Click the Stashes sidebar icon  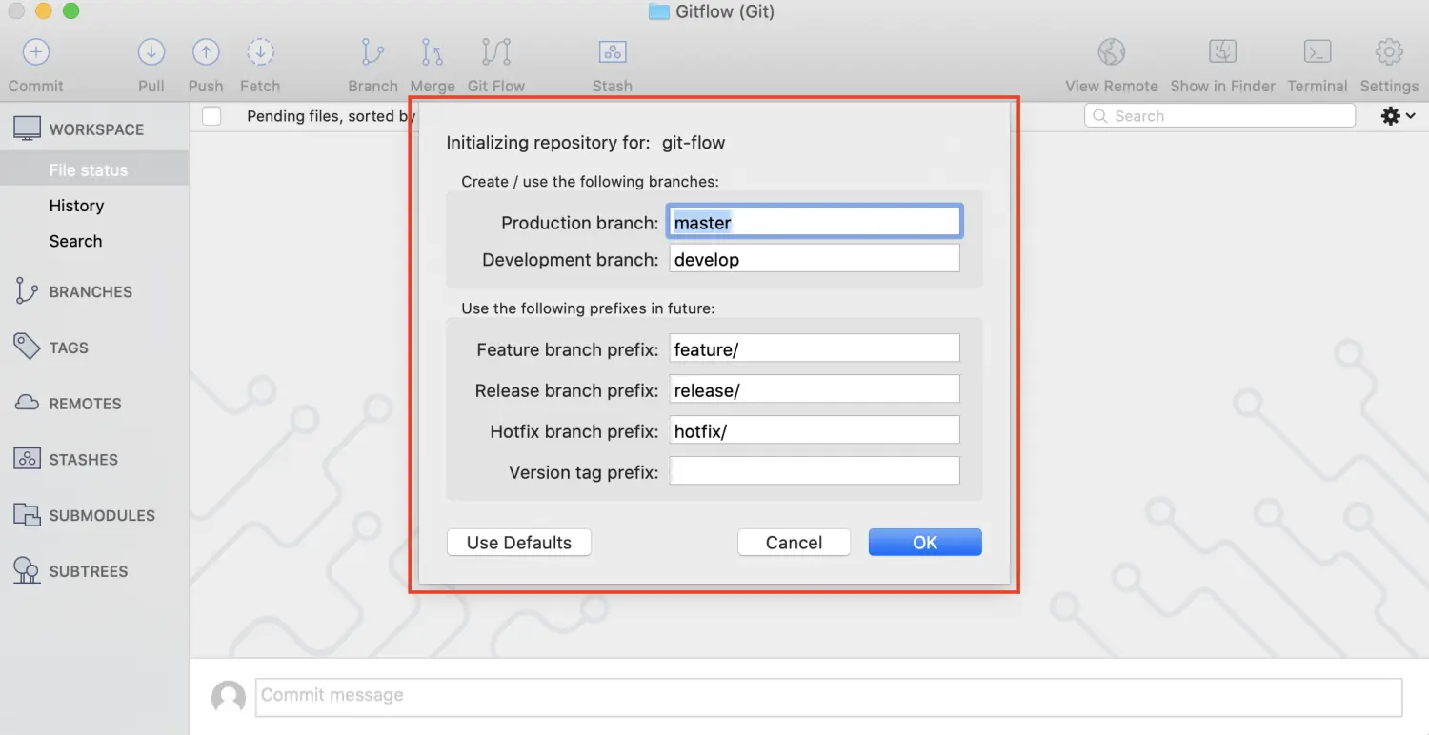pyautogui.click(x=27, y=459)
